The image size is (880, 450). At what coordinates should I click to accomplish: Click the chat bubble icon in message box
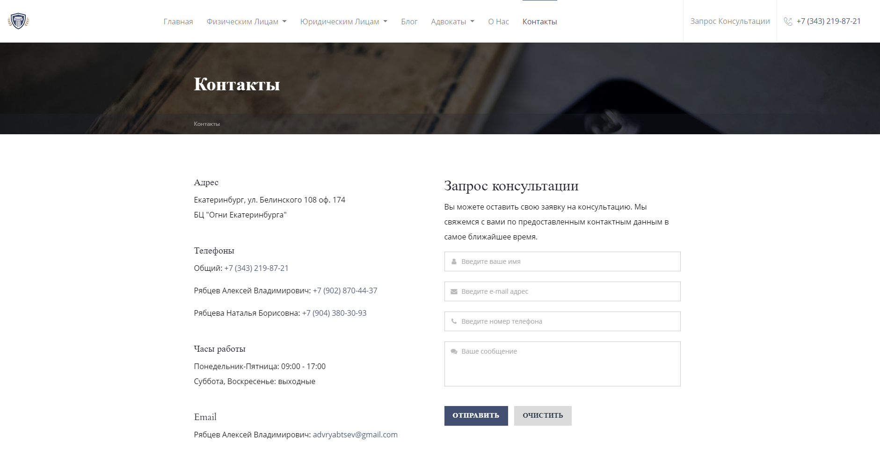(454, 351)
